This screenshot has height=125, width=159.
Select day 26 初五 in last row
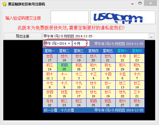pos(108,103)
